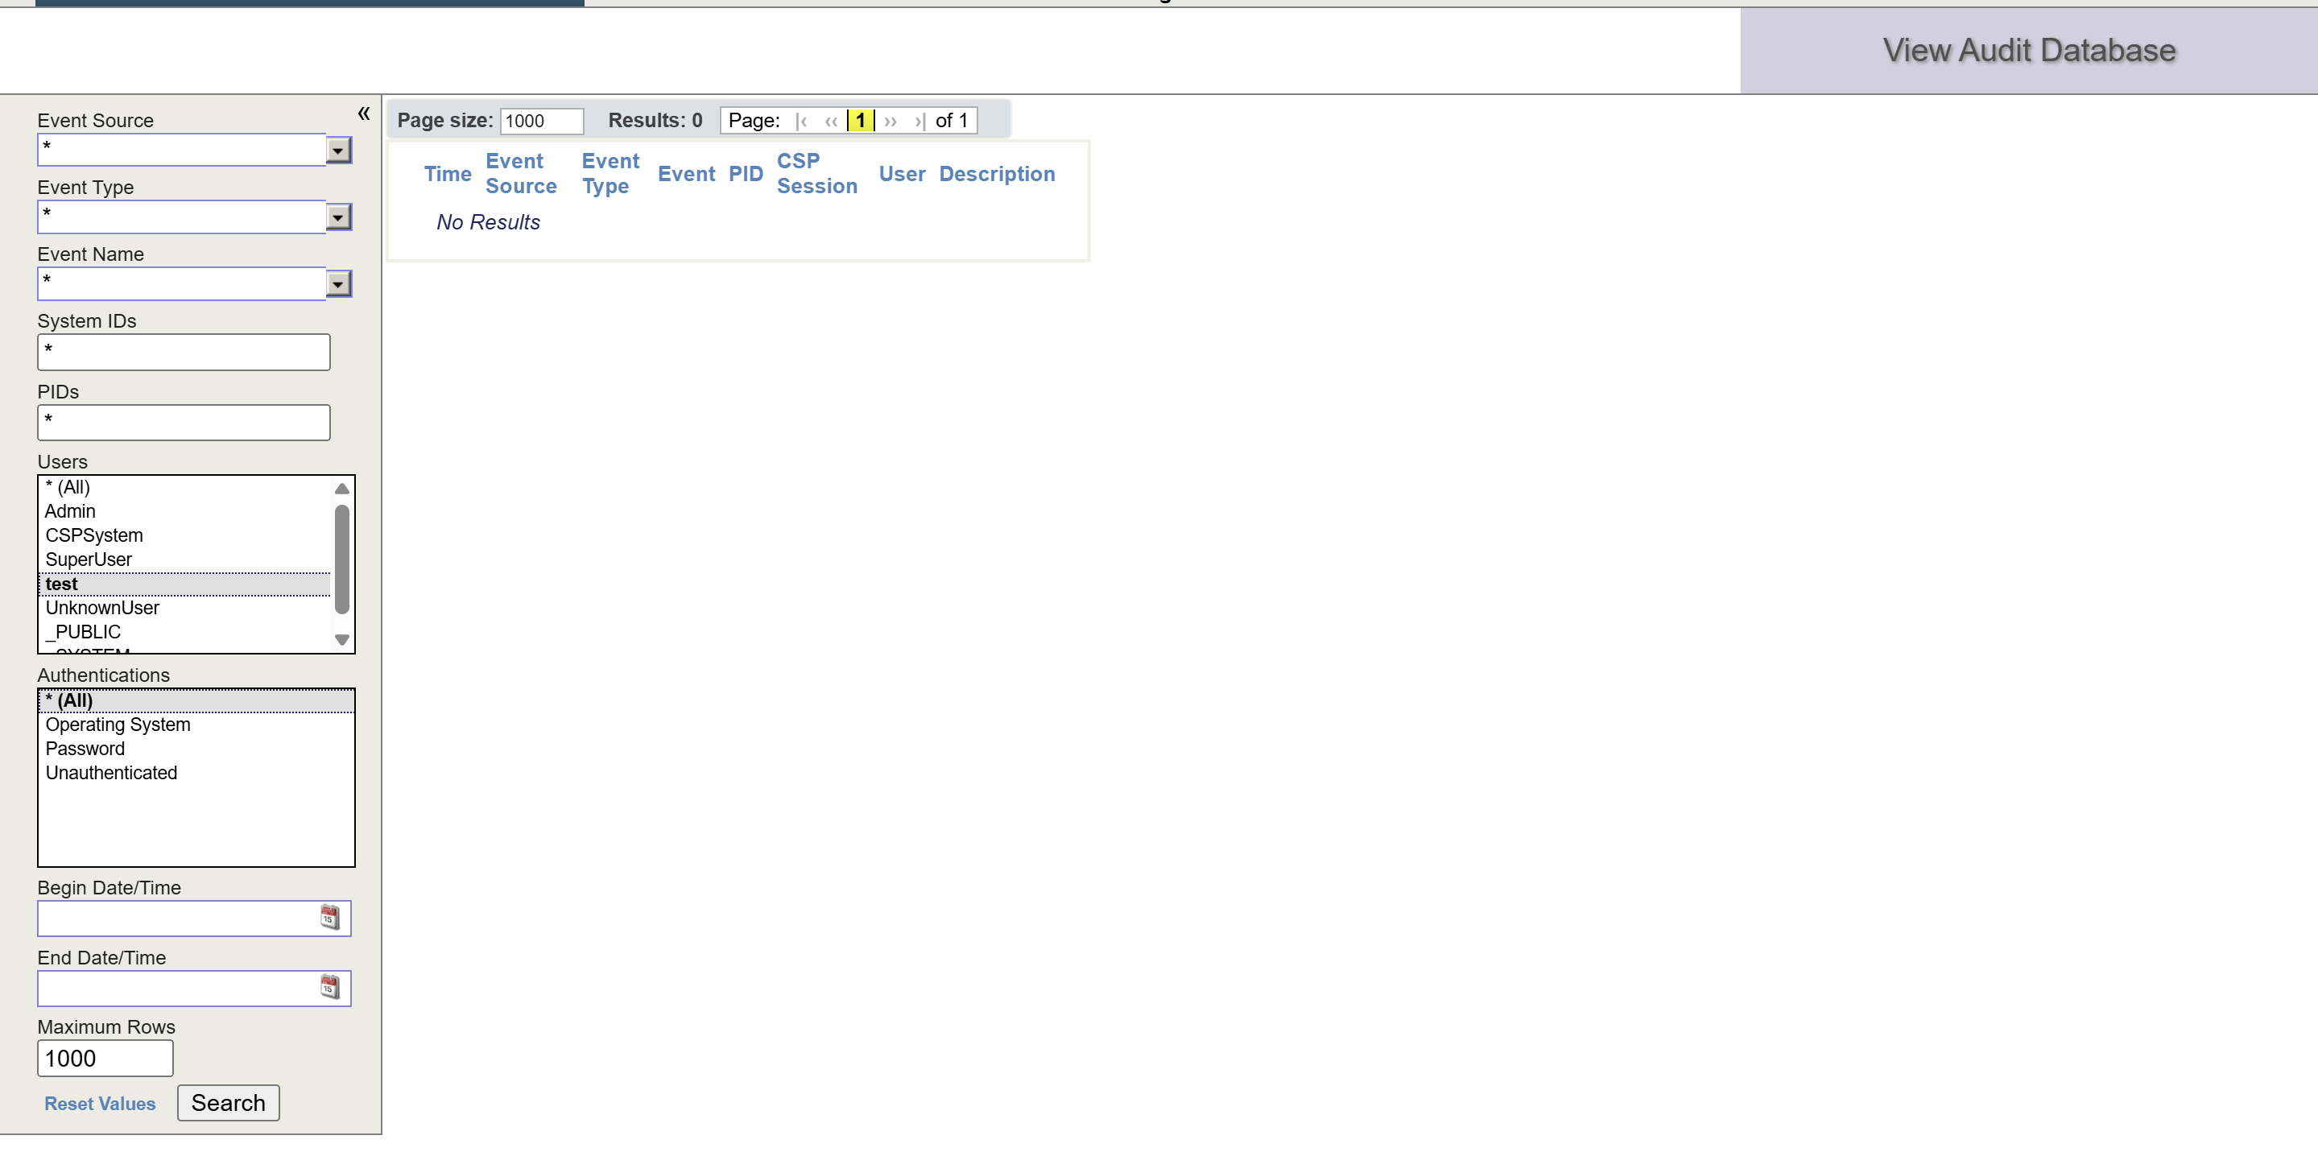2318x1152 pixels.
Task: Expand the Event Source dropdown
Action: click(338, 151)
